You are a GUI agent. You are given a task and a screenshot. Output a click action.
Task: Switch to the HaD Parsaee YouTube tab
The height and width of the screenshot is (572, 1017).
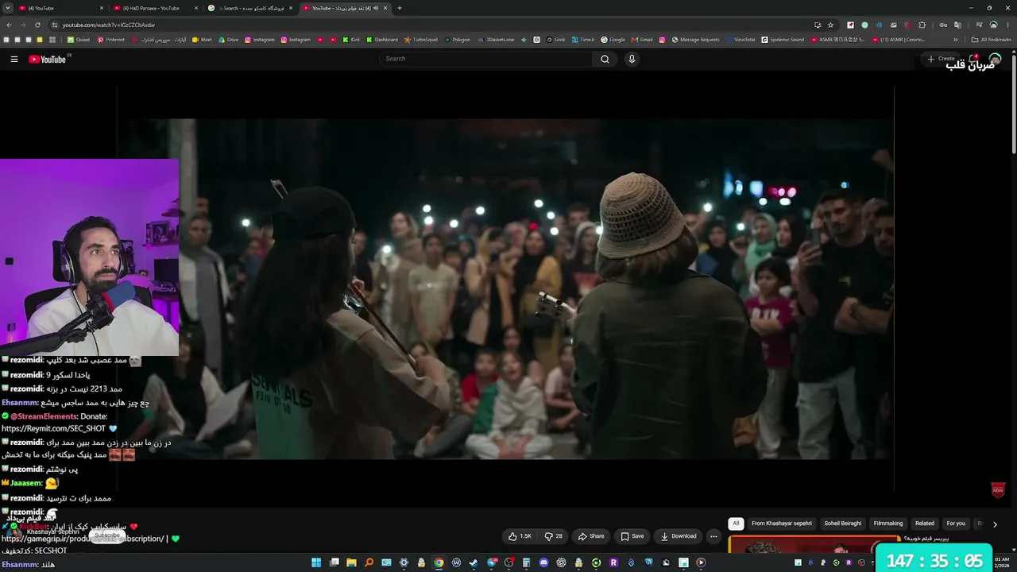pos(155,8)
